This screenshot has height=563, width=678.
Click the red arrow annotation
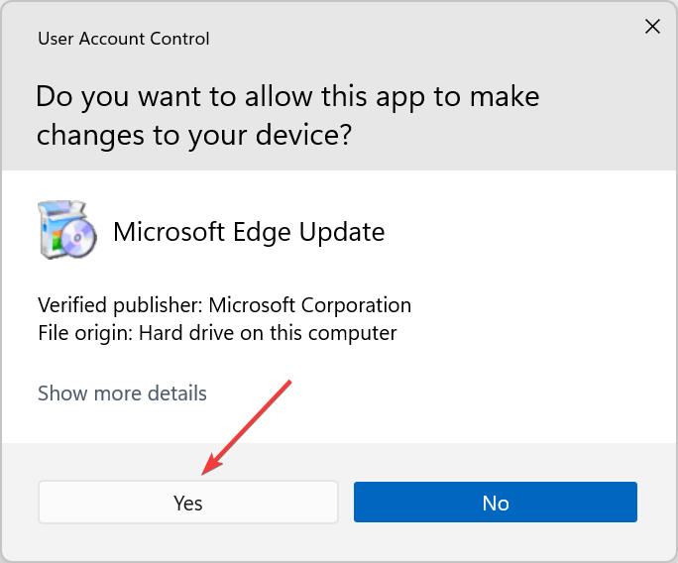coord(247,427)
